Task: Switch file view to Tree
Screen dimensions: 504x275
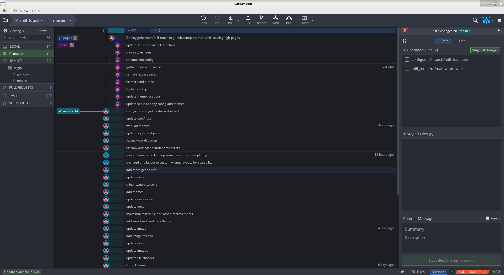Action: [x=460, y=41]
